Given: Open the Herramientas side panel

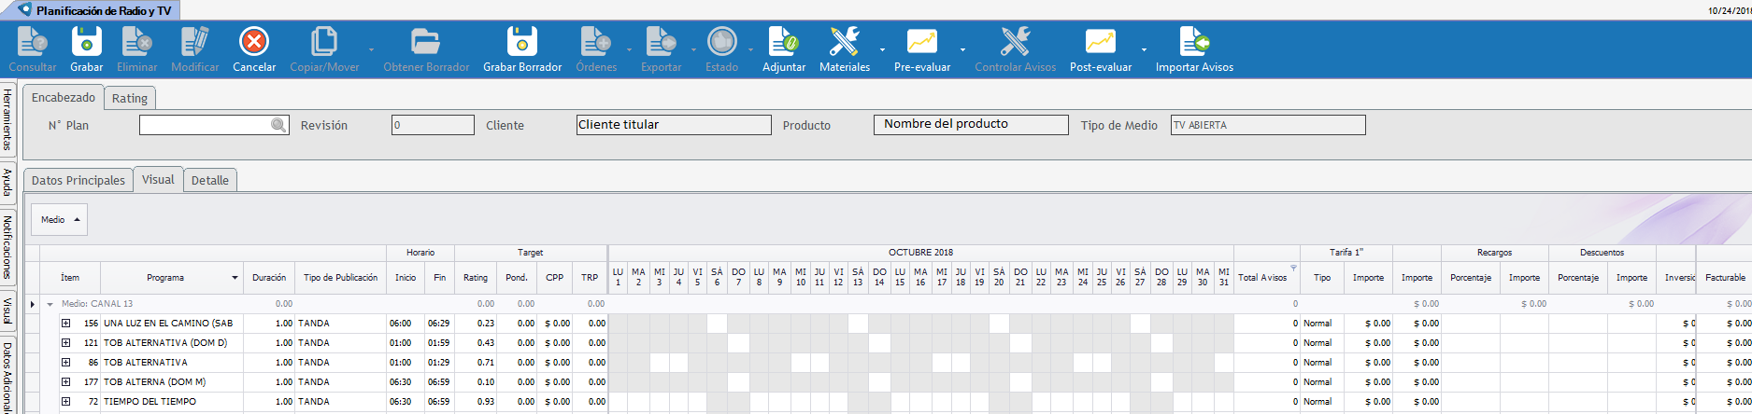Looking at the screenshot, I should 7,118.
